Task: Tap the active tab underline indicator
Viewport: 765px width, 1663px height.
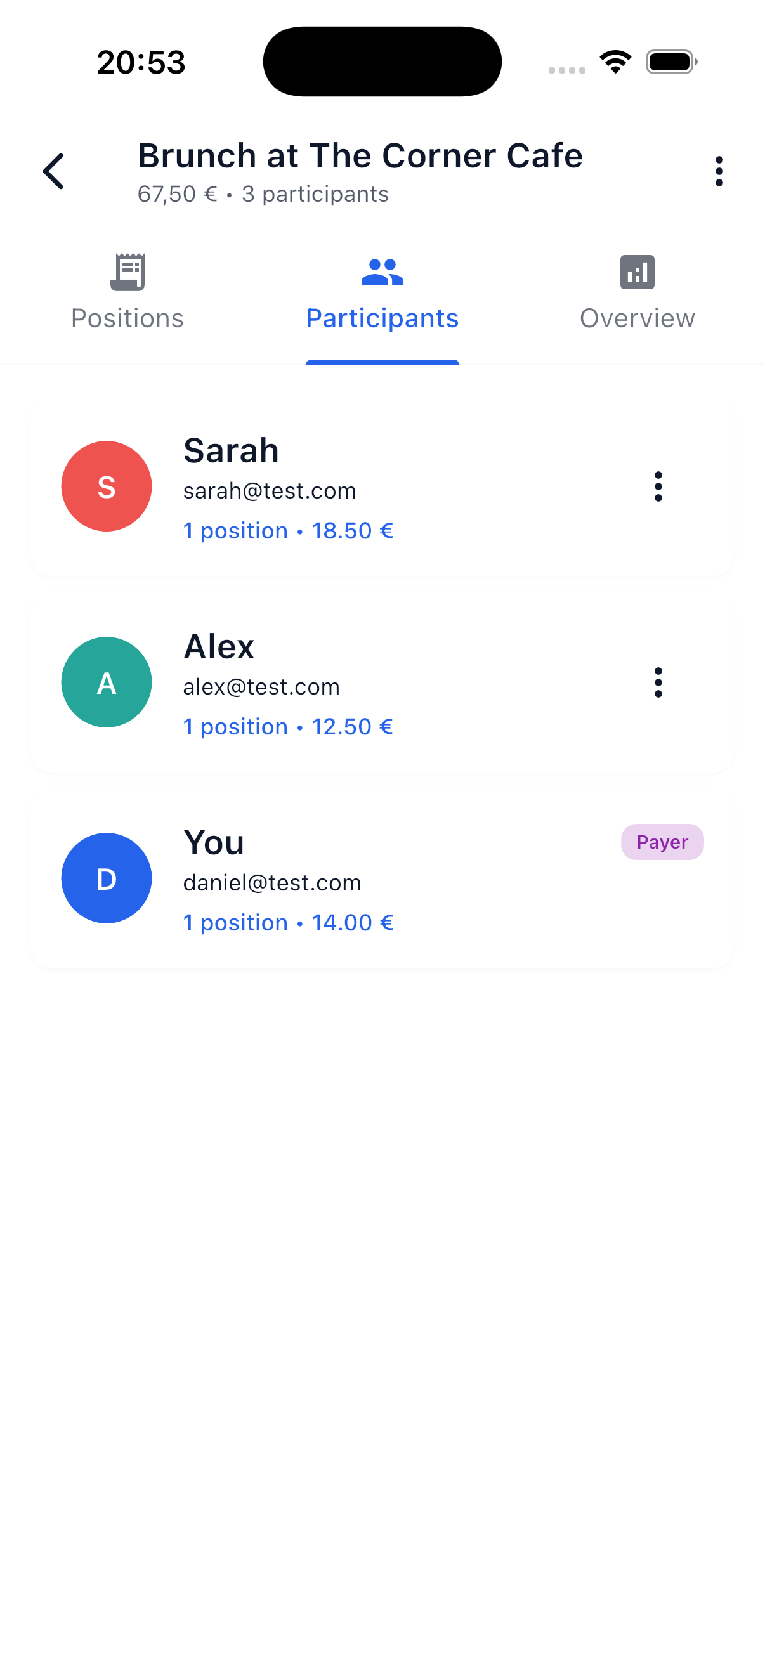Action: tap(382, 363)
